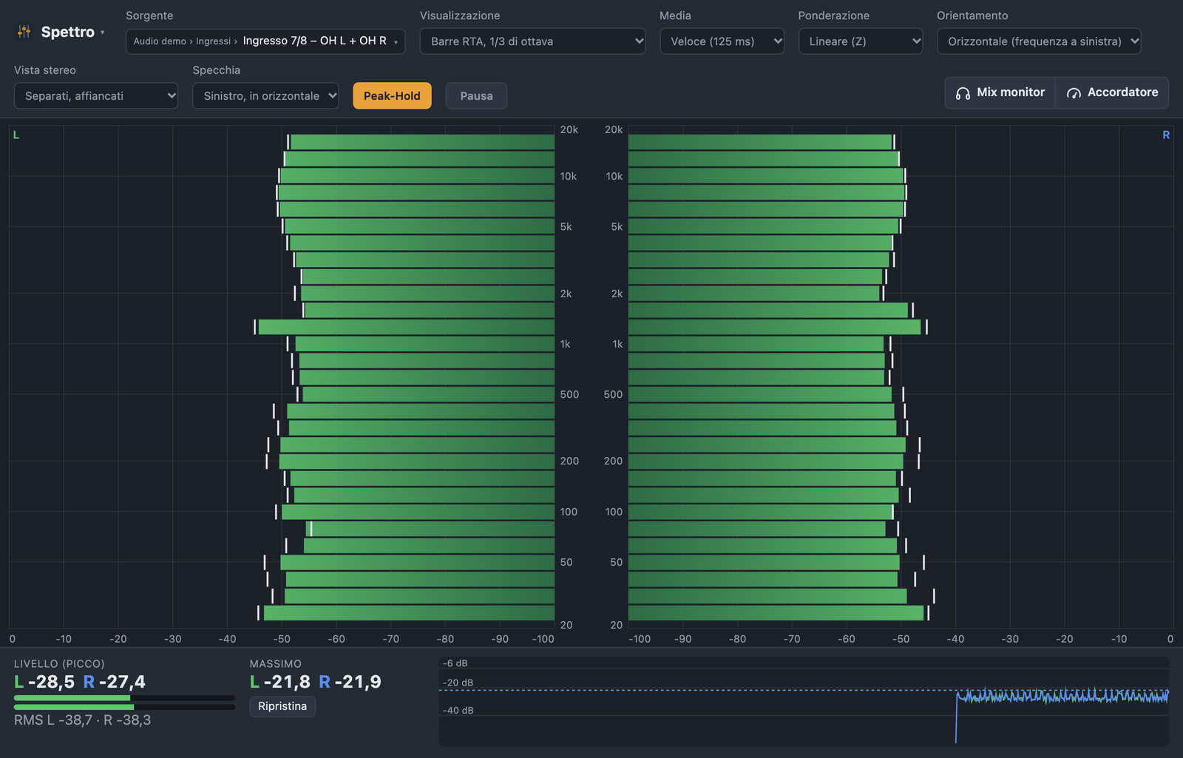Click the blue R channel label
Image resolution: width=1183 pixels, height=758 pixels.
tap(1166, 135)
